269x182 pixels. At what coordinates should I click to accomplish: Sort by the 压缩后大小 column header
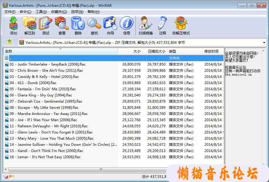tap(154, 51)
